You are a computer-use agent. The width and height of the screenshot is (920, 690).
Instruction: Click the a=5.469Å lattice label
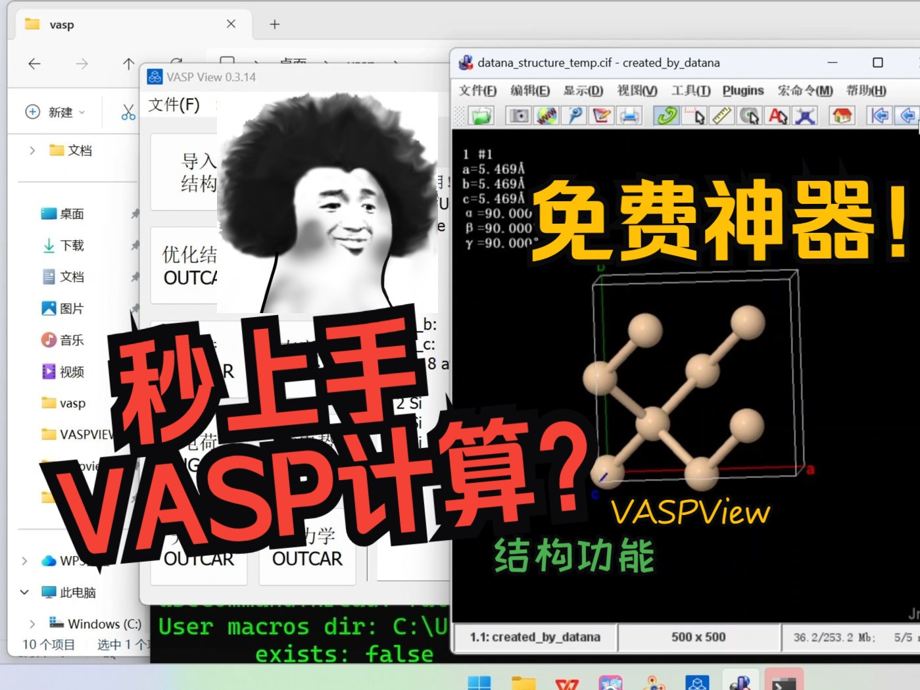pyautogui.click(x=494, y=169)
